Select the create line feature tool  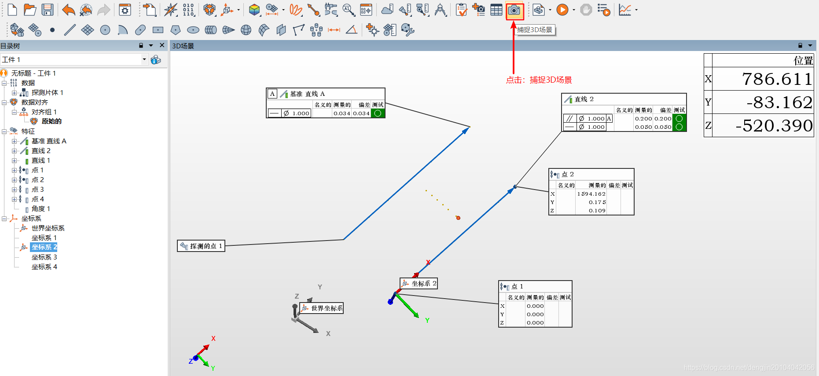[x=70, y=30]
